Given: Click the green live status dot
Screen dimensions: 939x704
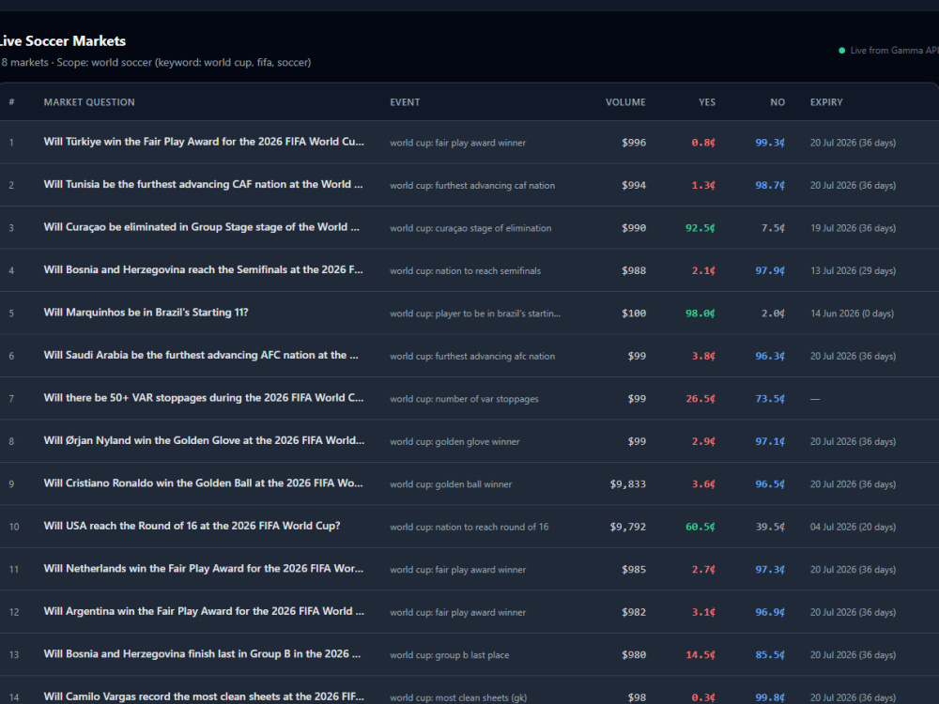Looking at the screenshot, I should coord(842,51).
